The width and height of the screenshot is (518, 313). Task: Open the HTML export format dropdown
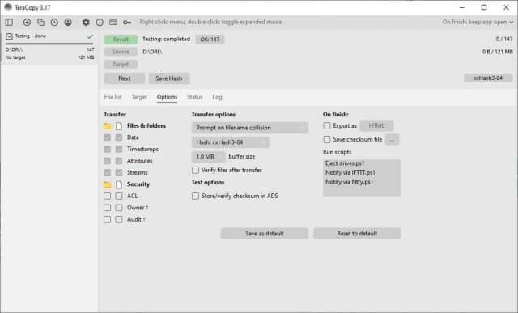[376, 126]
